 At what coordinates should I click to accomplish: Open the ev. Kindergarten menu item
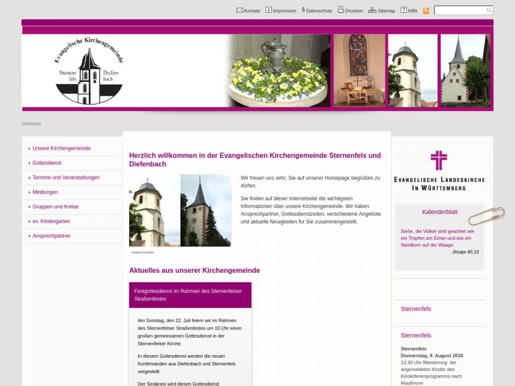click(51, 221)
